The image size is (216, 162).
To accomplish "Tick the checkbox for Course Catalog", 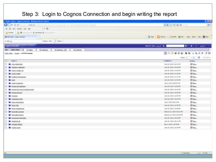I will point(6,74).
